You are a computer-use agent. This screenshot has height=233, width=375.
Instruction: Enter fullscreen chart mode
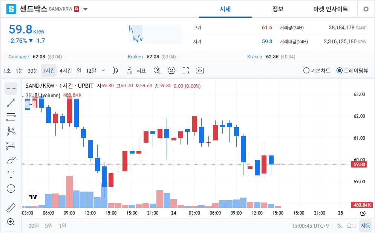point(185,70)
